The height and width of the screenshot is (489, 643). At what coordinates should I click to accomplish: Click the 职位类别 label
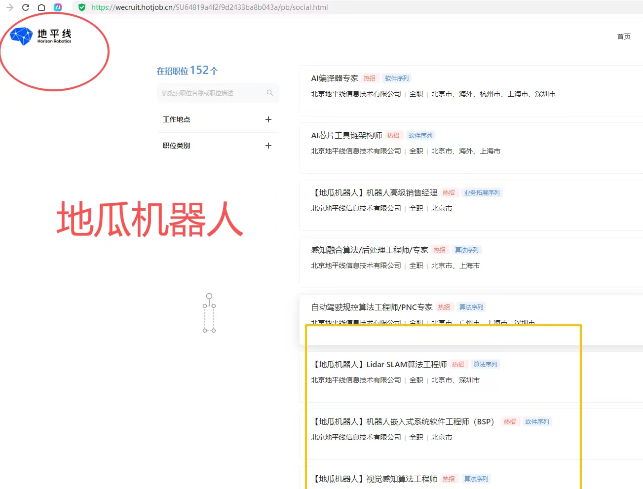[177, 146]
